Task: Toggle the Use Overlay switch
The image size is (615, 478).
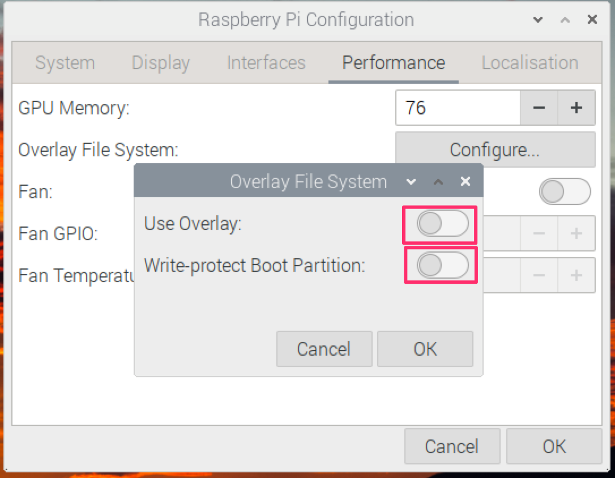Action: pyautogui.click(x=442, y=224)
